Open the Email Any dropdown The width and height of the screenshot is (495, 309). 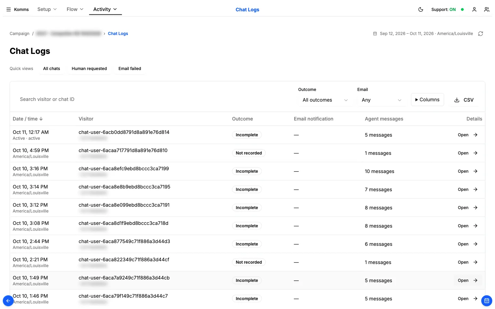coord(381,100)
